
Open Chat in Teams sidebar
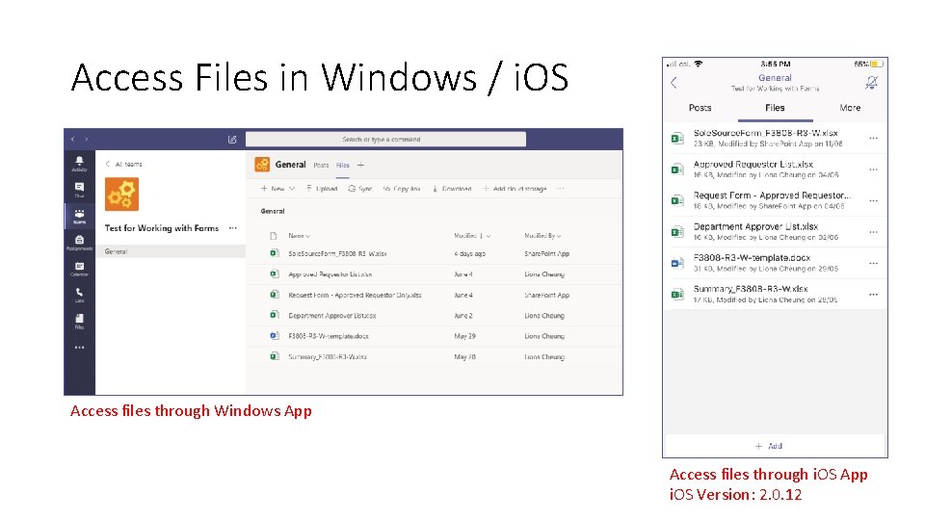pyautogui.click(x=79, y=190)
